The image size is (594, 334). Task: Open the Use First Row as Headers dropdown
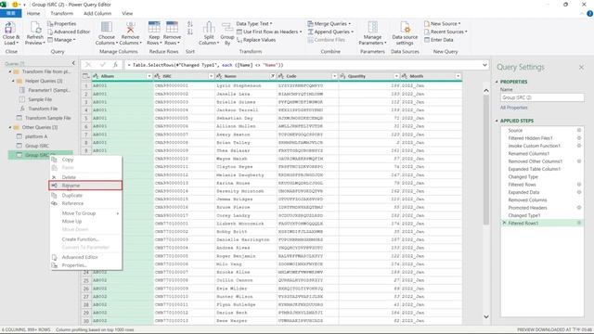(x=269, y=32)
